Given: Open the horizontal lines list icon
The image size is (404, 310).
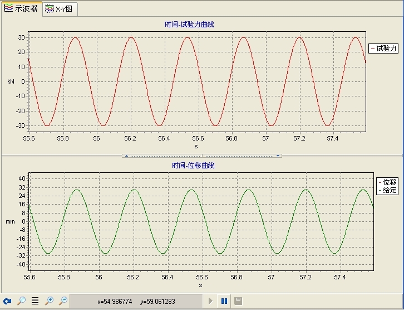Looking at the screenshot, I should (x=35, y=301).
